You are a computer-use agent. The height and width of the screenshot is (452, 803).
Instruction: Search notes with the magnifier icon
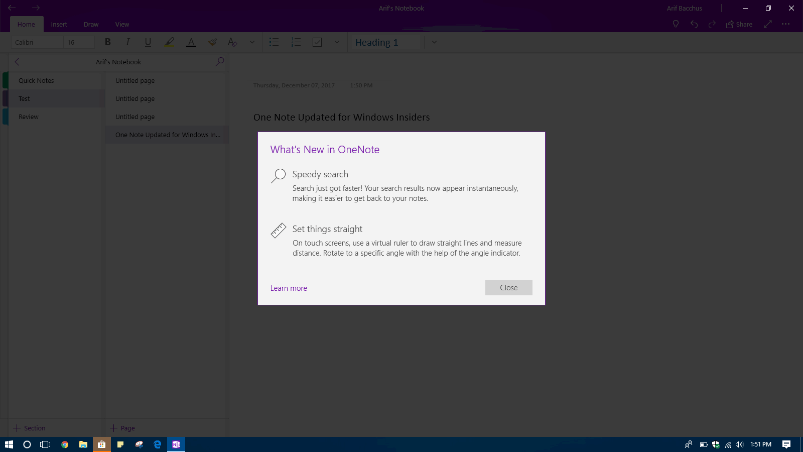click(220, 62)
